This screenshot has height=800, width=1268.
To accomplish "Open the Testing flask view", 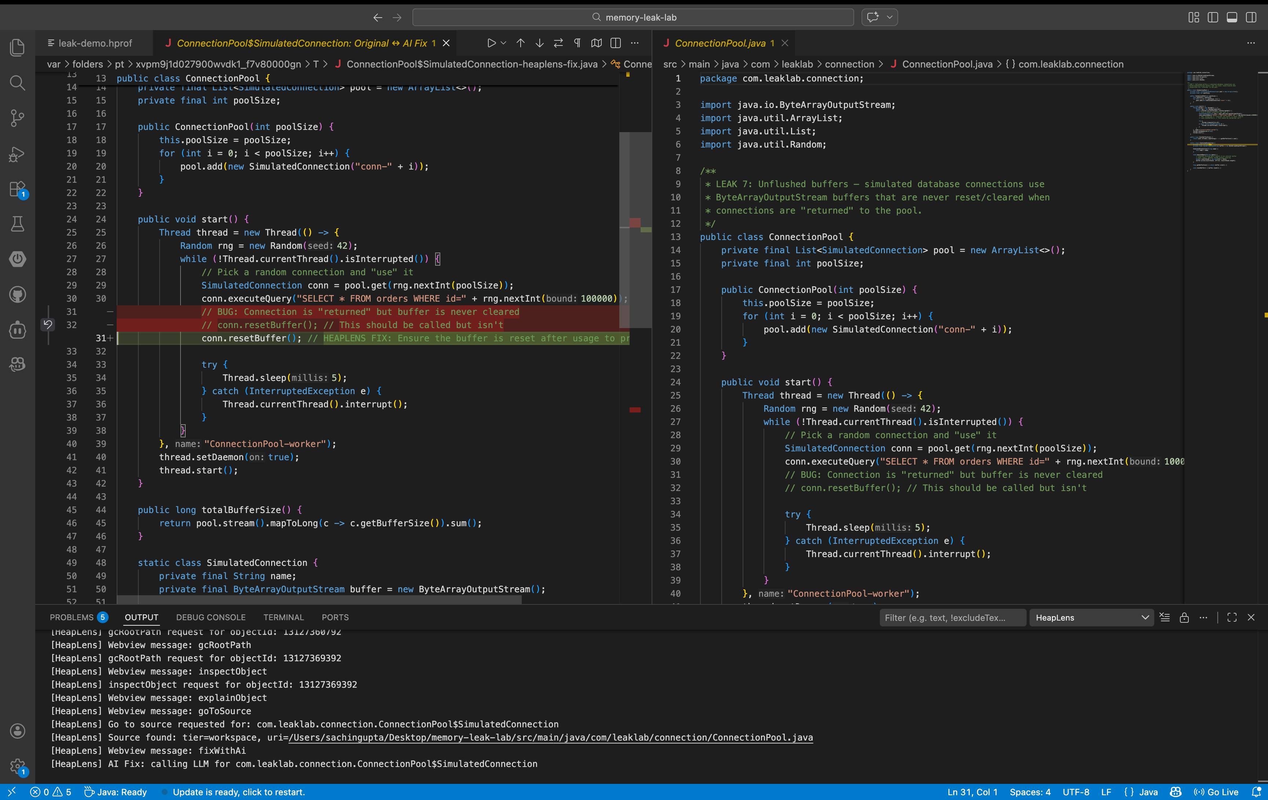I will click(17, 224).
